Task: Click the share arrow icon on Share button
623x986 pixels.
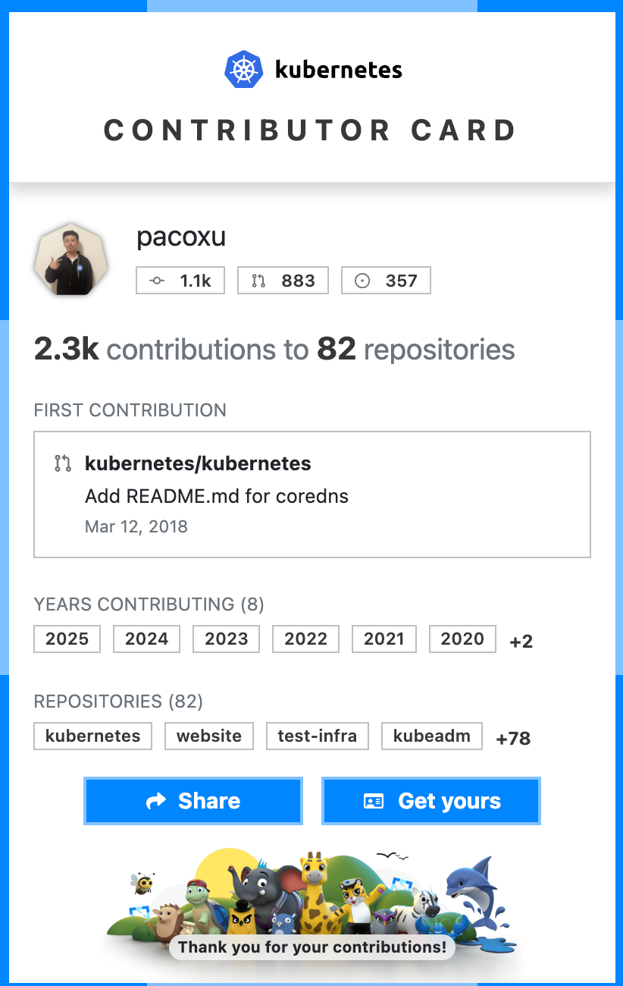Action: pyautogui.click(x=155, y=800)
